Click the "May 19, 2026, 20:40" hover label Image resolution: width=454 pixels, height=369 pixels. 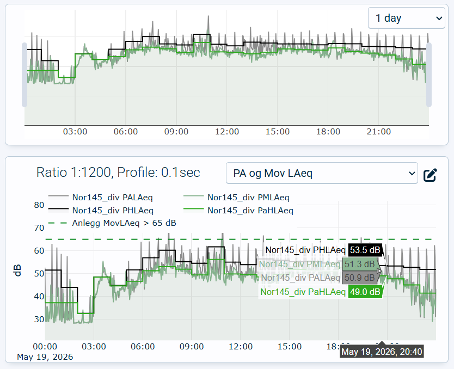pyautogui.click(x=382, y=352)
